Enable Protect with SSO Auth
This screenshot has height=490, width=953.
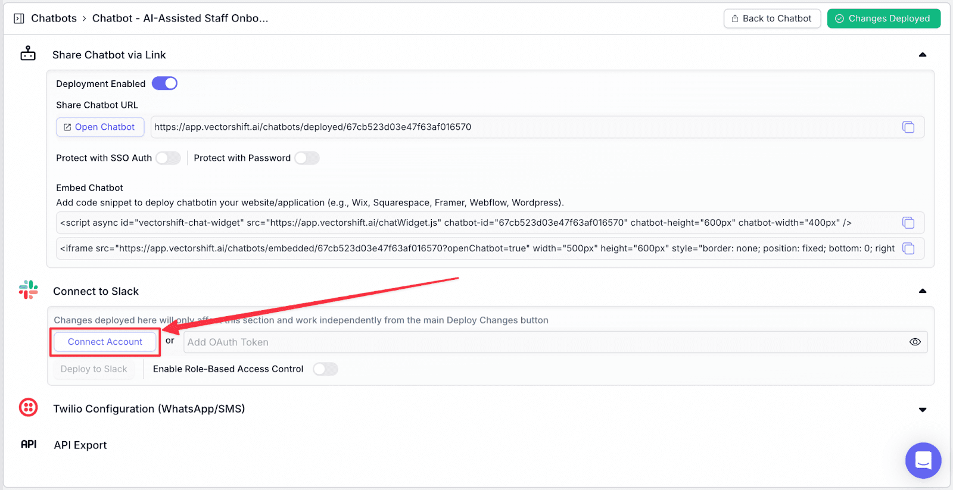pos(168,158)
